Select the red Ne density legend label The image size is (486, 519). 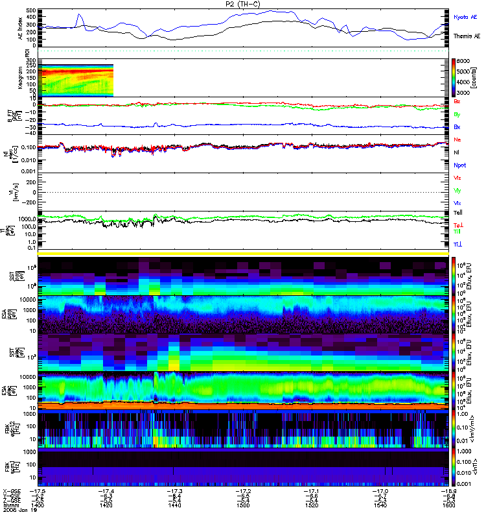point(457,139)
